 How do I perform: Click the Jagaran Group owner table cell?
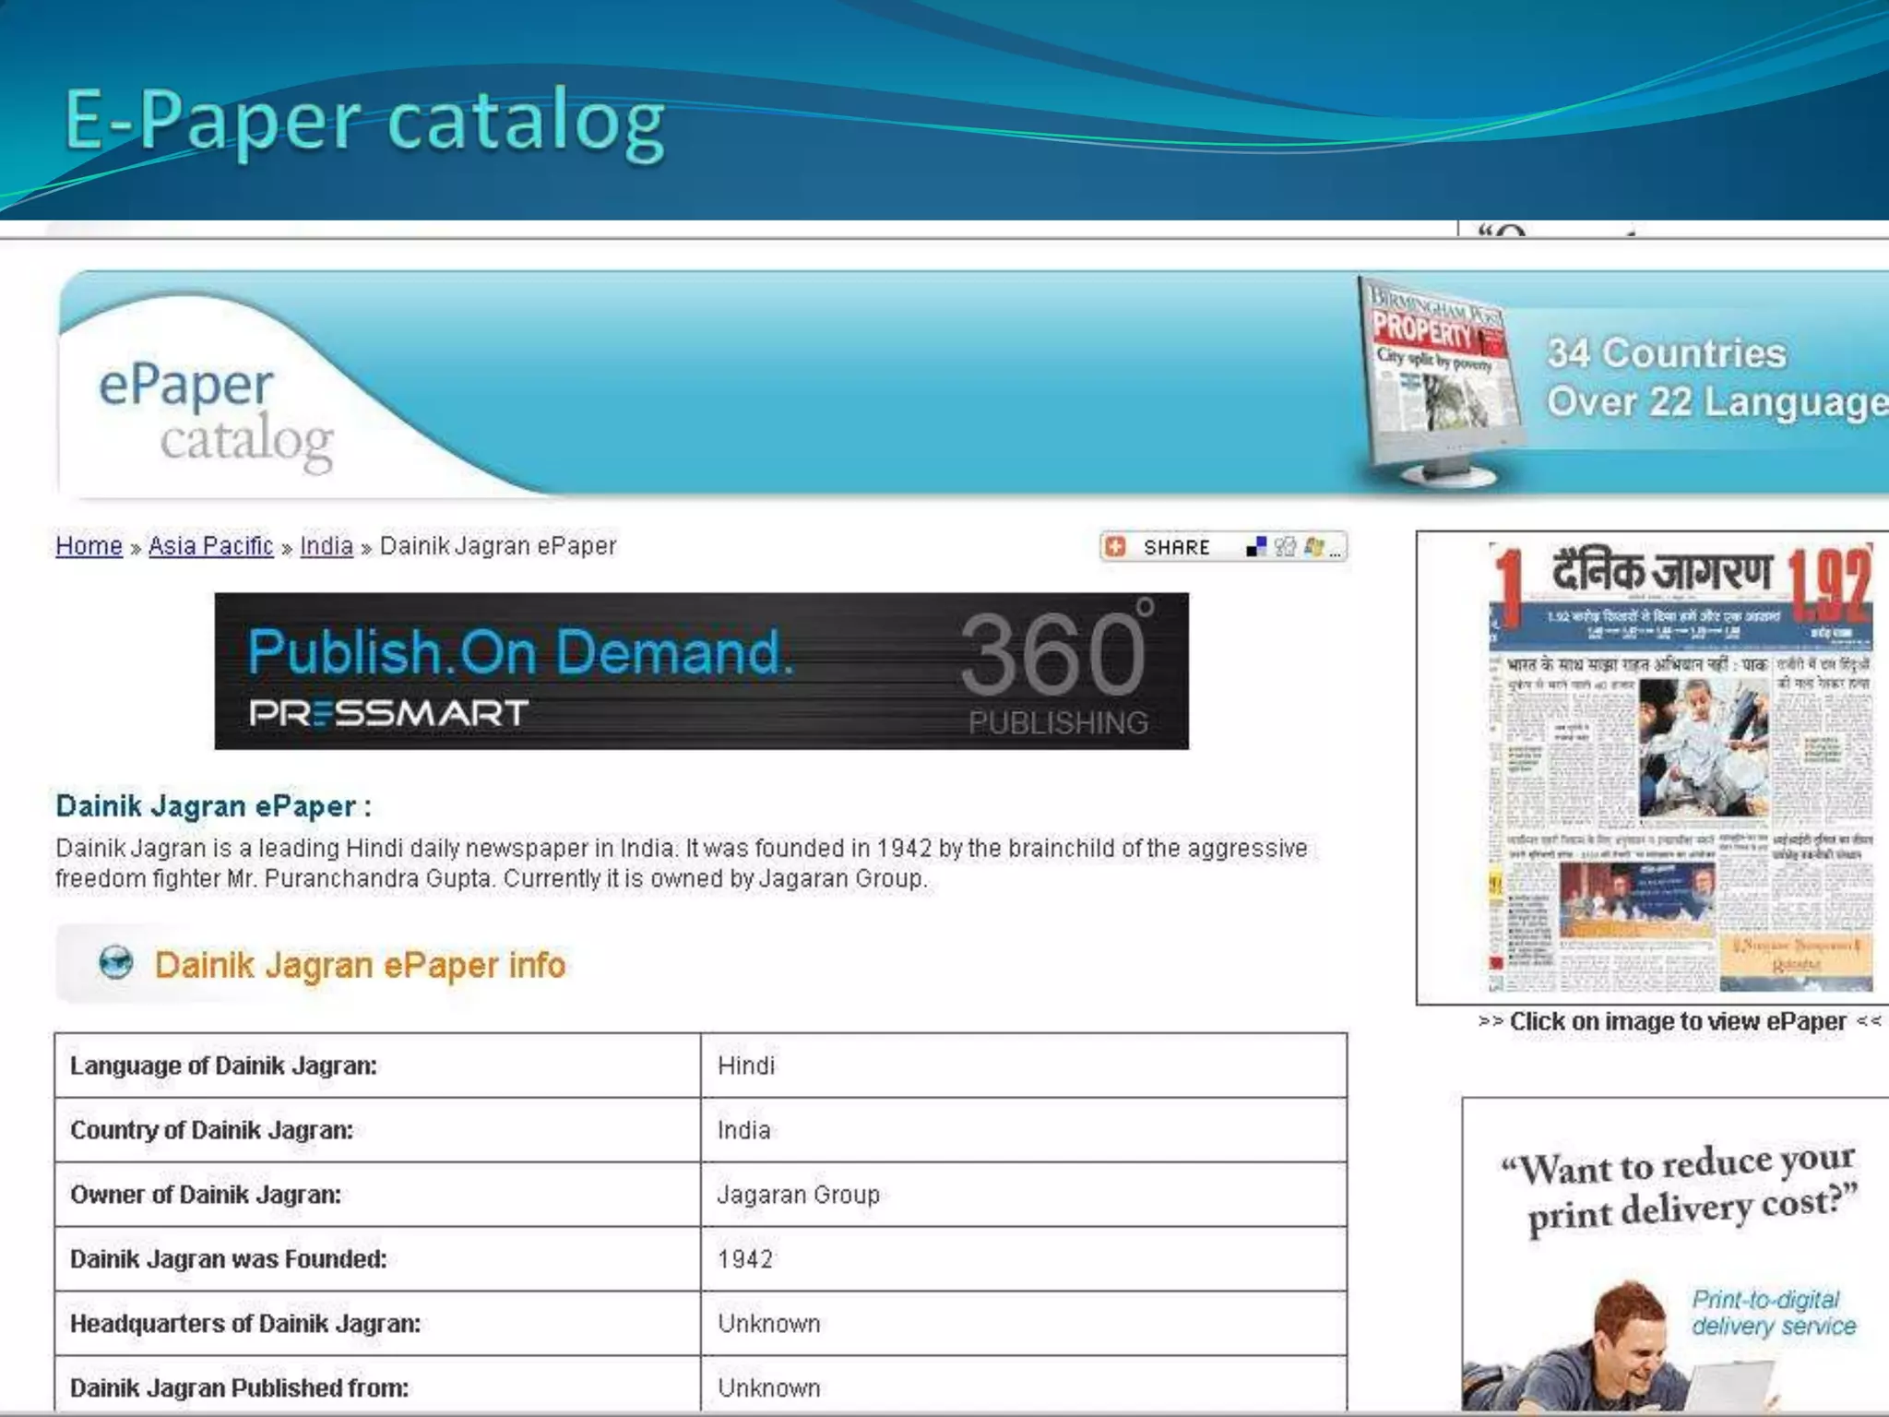(x=799, y=1195)
